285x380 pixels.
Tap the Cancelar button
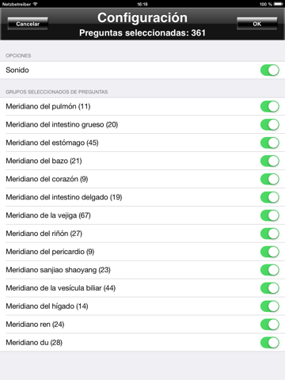tap(28, 24)
